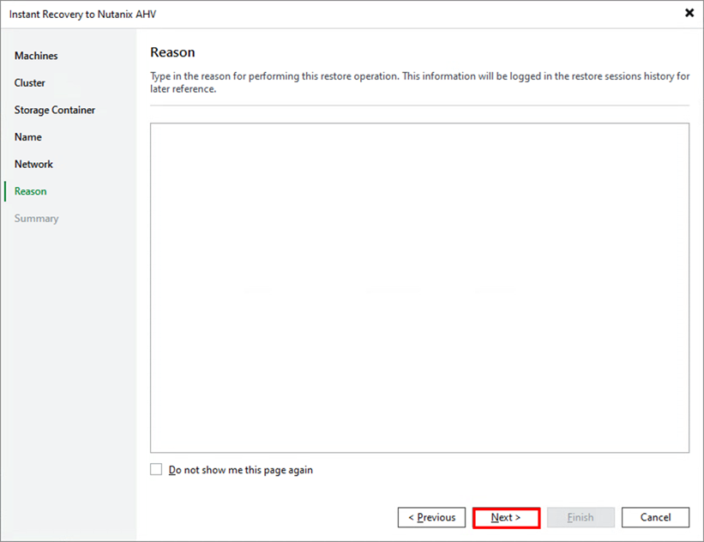Screen dimensions: 704x542
Task: Open the Summary step
Action: [x=36, y=219]
